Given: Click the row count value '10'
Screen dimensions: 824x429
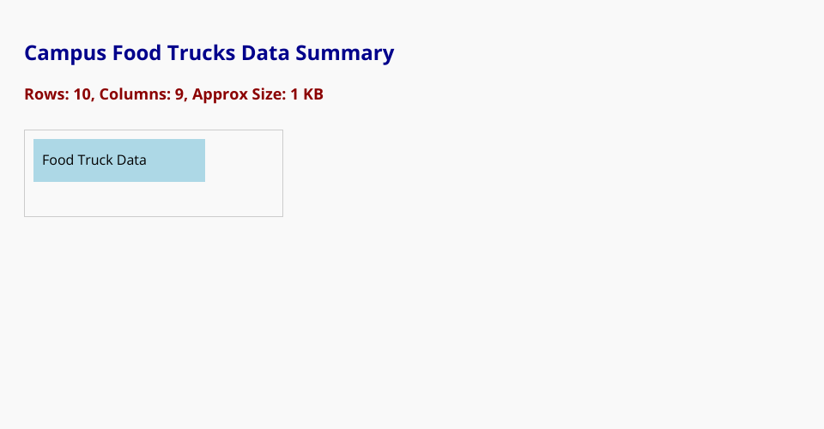Looking at the screenshot, I should point(82,94).
